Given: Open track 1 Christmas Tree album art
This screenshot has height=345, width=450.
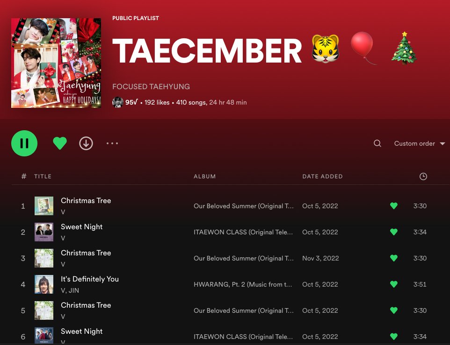Looking at the screenshot, I should [44, 205].
